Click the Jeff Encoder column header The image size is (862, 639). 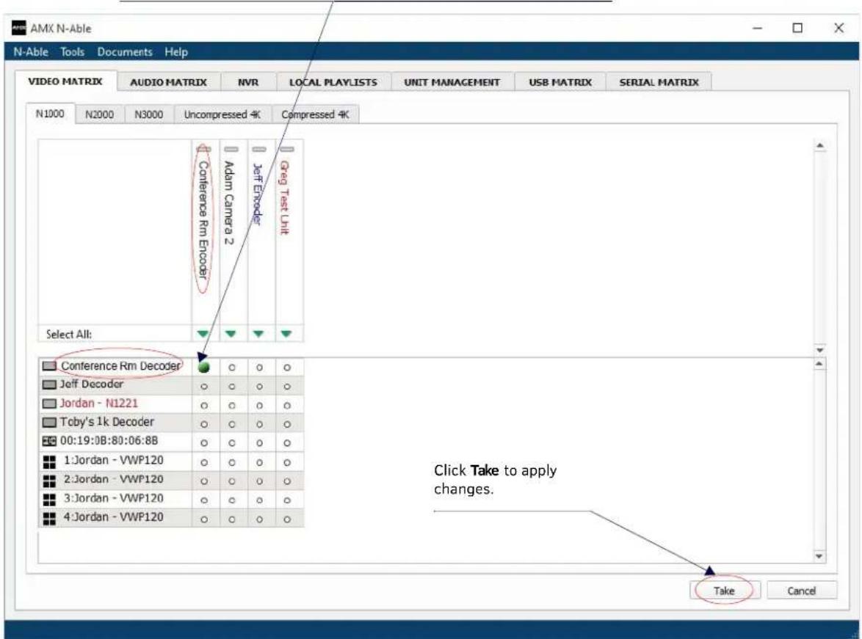pyautogui.click(x=257, y=194)
